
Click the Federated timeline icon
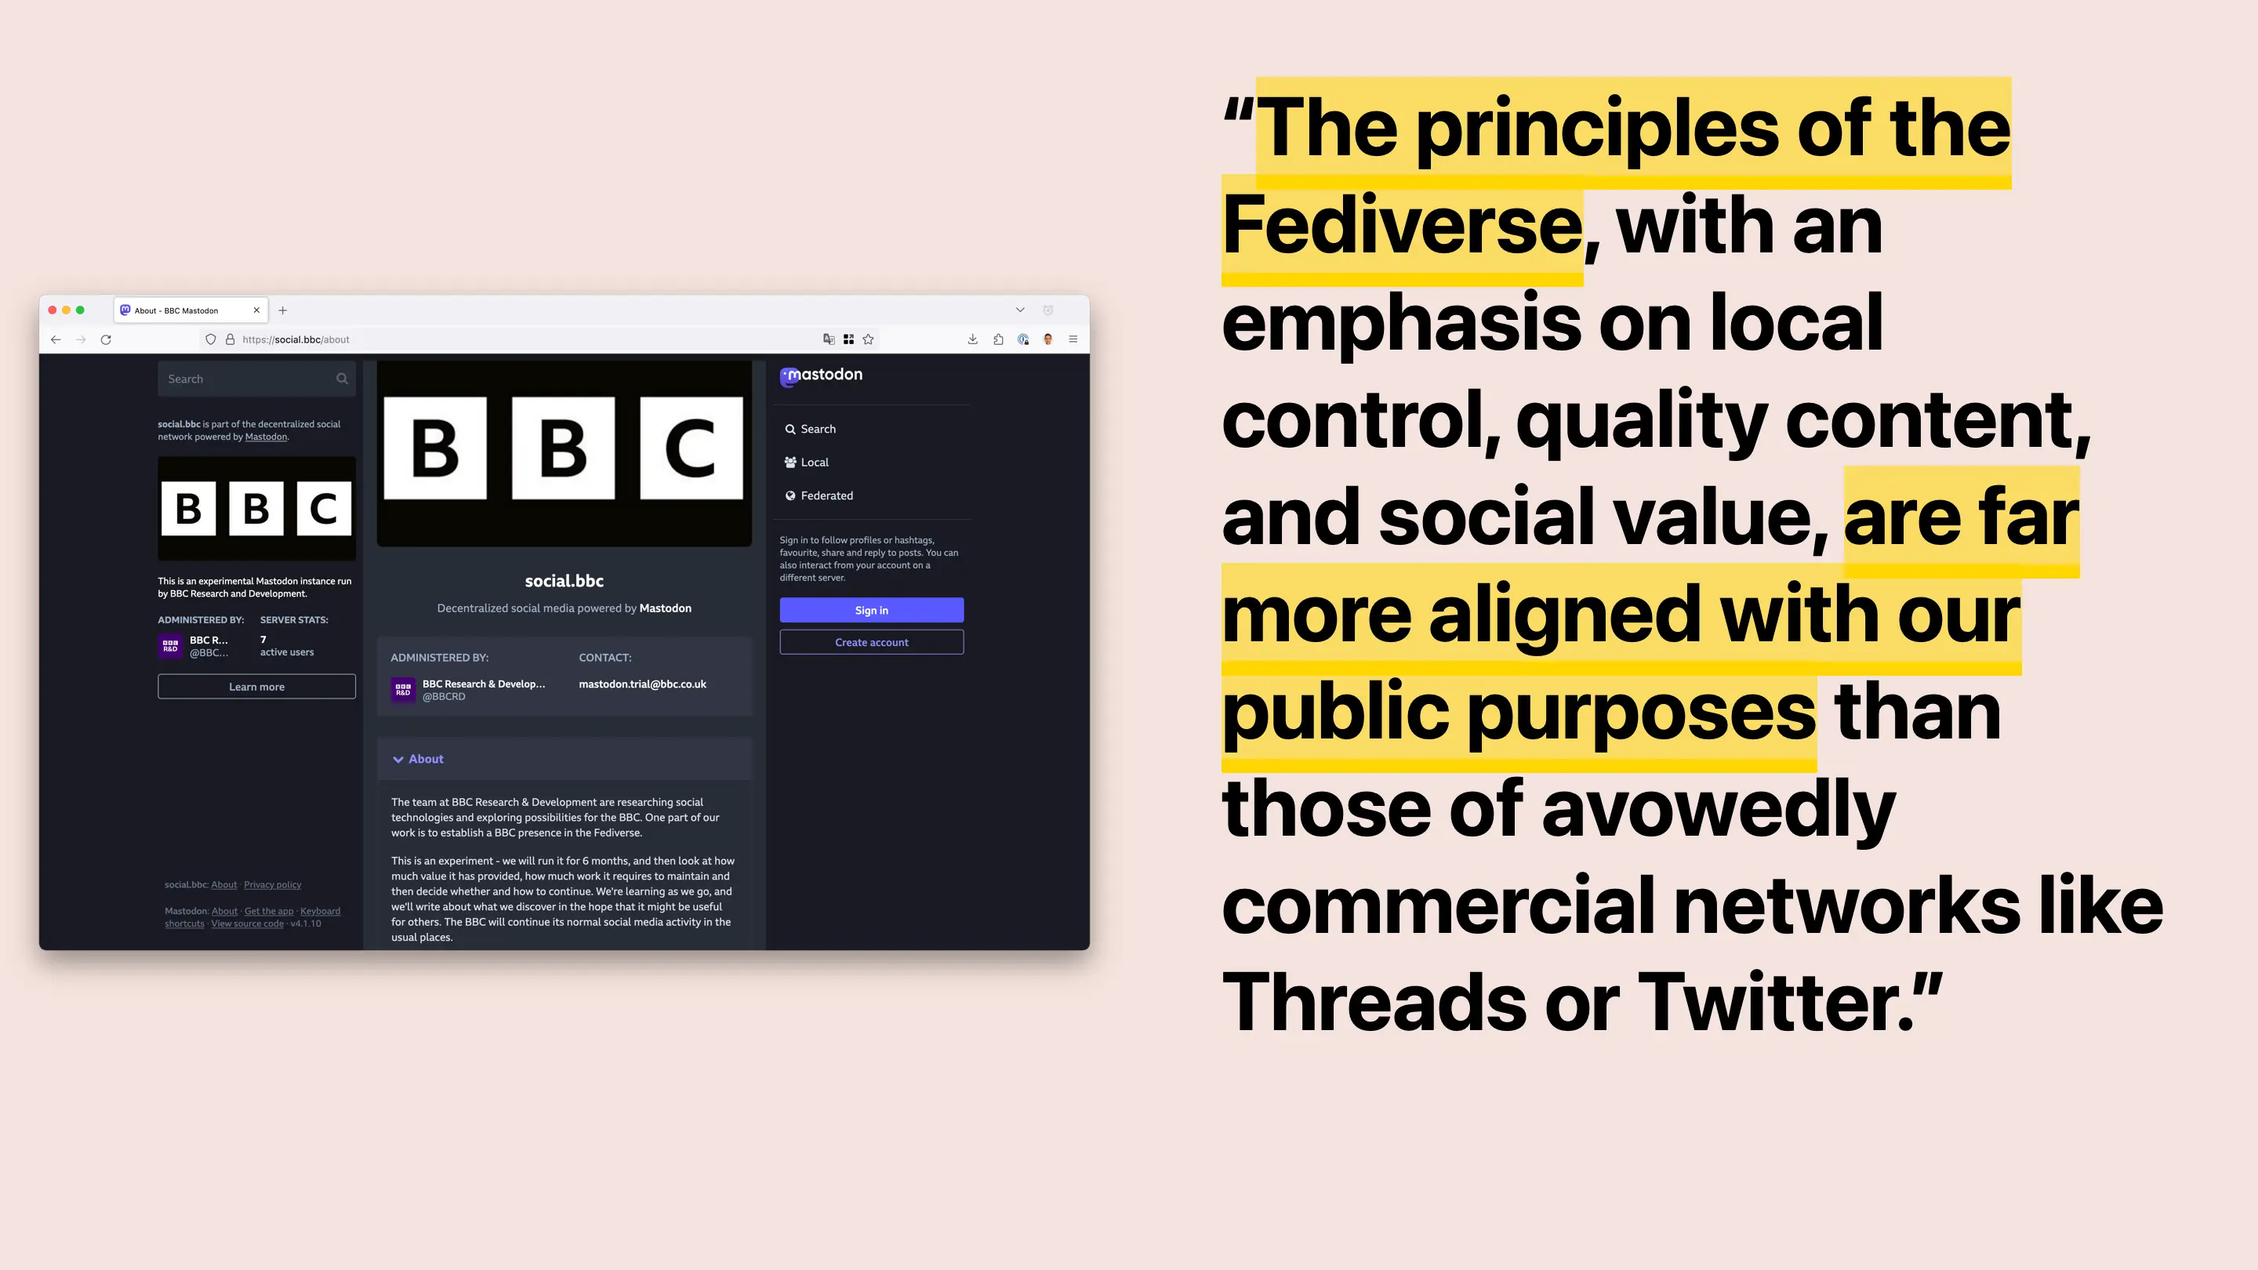790,495
